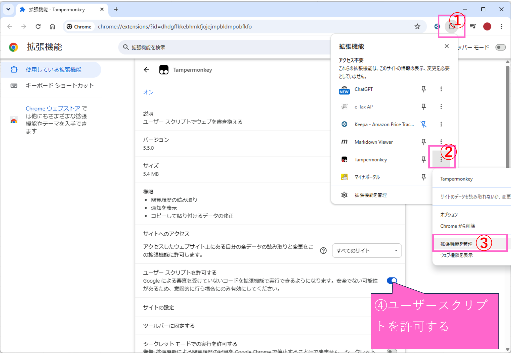Open more options for Markdown Viewer
This screenshot has width=515, height=353.
click(441, 142)
